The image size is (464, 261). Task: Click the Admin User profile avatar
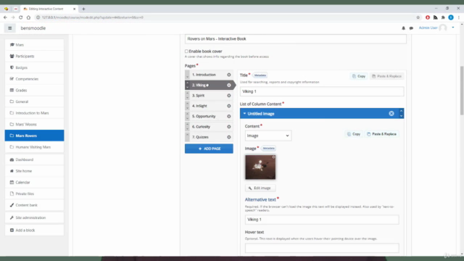click(443, 28)
